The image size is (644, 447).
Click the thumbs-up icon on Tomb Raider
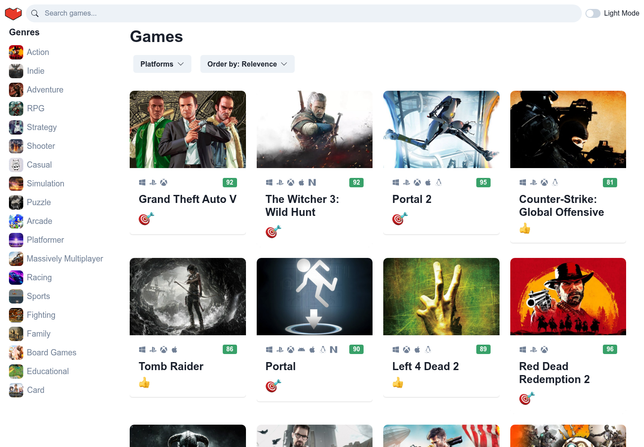(144, 383)
